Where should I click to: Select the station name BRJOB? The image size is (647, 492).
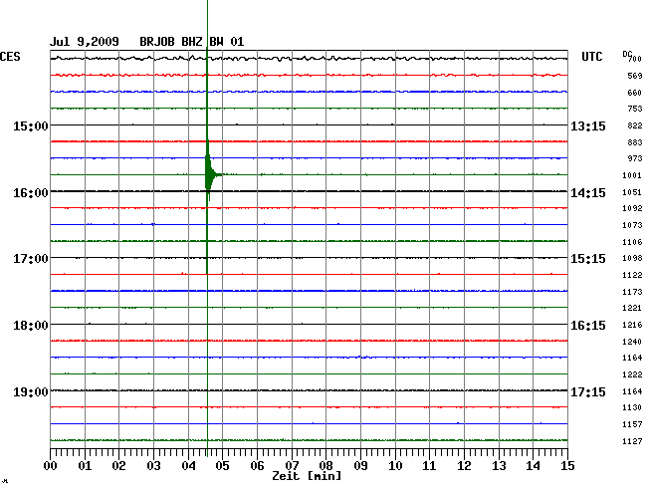157,42
